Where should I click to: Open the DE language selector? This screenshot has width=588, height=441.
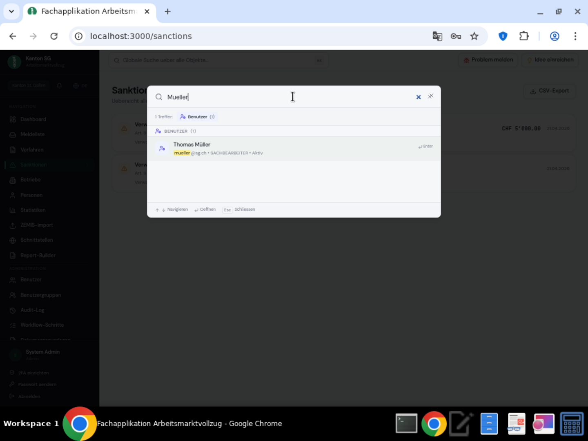[80, 86]
